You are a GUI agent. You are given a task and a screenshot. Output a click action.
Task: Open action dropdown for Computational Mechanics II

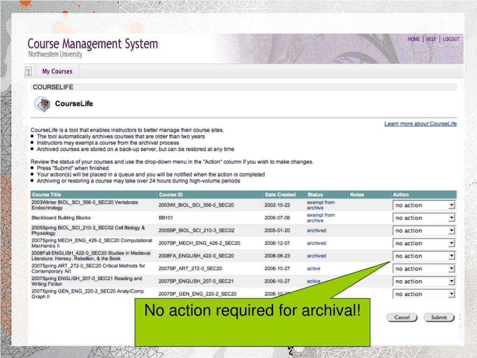[x=424, y=243]
